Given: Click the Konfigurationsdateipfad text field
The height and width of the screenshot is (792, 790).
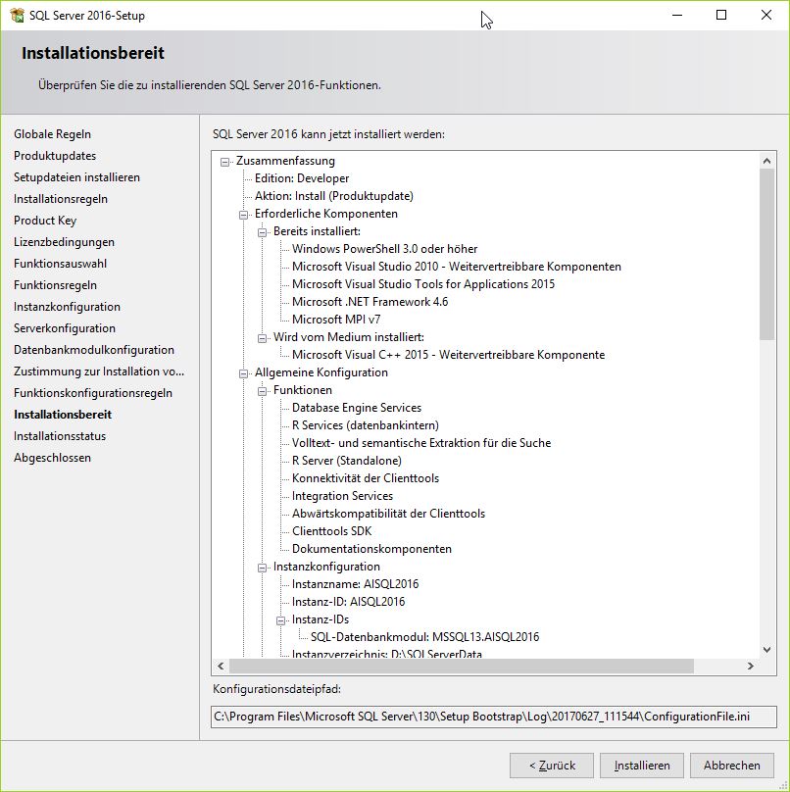Looking at the screenshot, I should (493, 717).
